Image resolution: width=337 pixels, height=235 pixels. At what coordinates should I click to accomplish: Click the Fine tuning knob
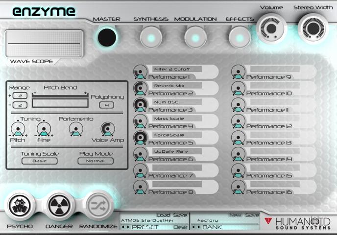[44, 129]
